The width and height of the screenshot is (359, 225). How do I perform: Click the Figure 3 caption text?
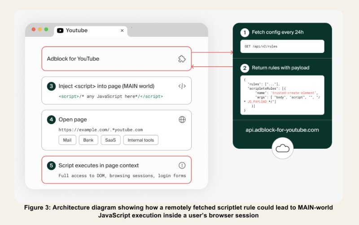coord(178,211)
